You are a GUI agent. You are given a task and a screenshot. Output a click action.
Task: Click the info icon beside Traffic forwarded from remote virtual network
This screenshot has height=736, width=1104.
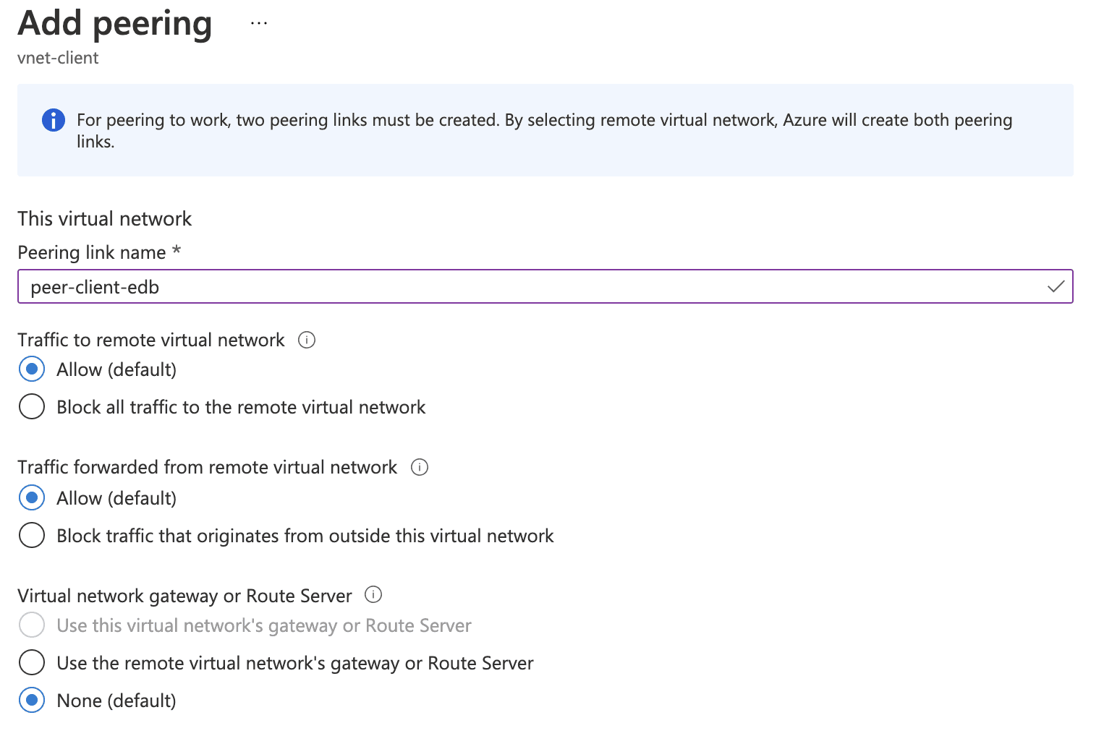click(x=420, y=467)
